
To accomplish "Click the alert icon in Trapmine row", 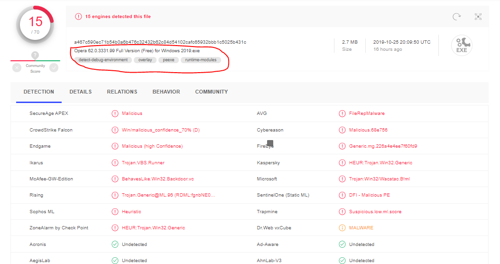I will (x=342, y=212).
